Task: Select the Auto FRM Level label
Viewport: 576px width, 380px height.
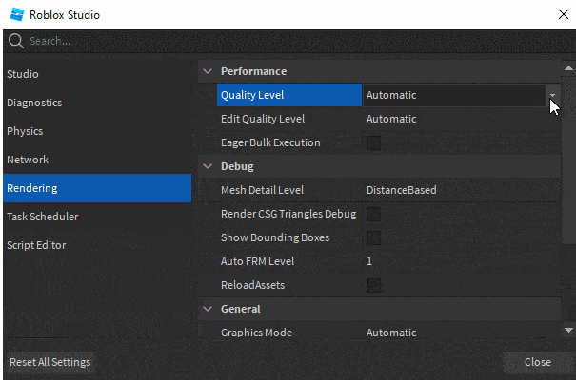Action: click(x=257, y=261)
